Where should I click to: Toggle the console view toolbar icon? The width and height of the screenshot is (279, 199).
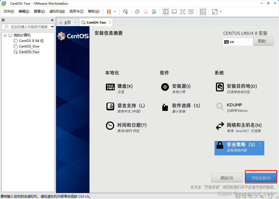tap(203, 12)
